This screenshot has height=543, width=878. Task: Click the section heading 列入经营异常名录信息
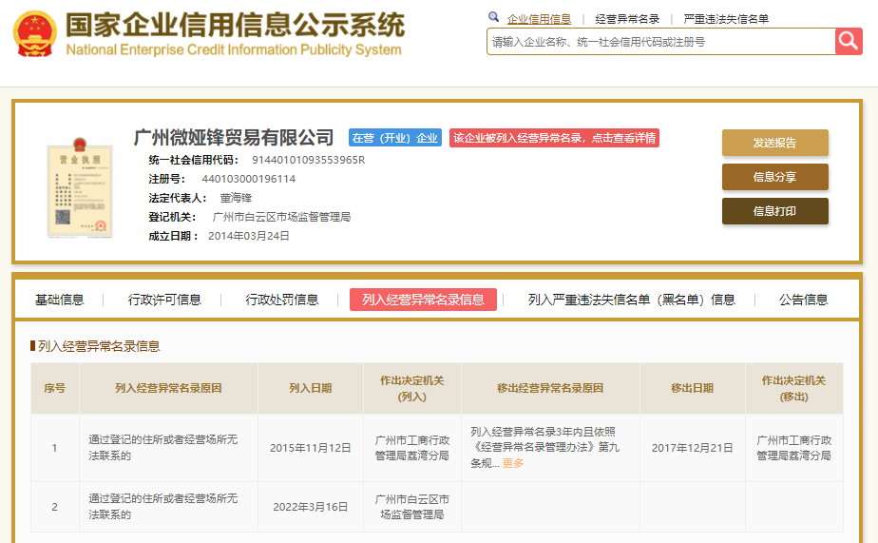coord(99,346)
